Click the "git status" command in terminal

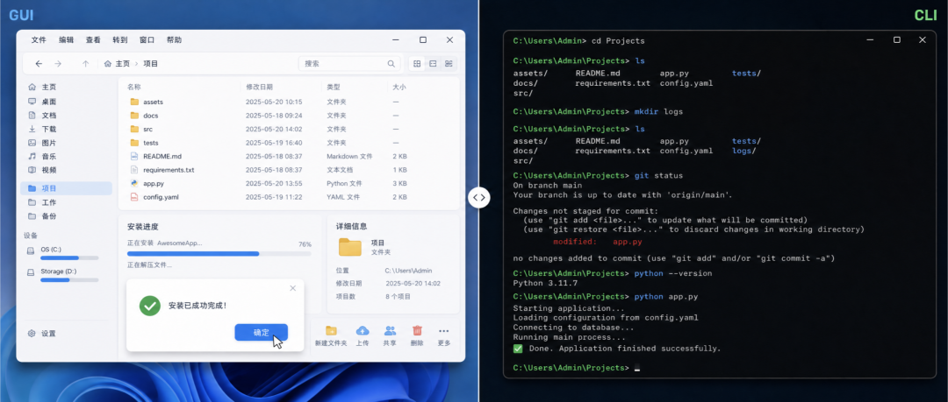tap(658, 176)
